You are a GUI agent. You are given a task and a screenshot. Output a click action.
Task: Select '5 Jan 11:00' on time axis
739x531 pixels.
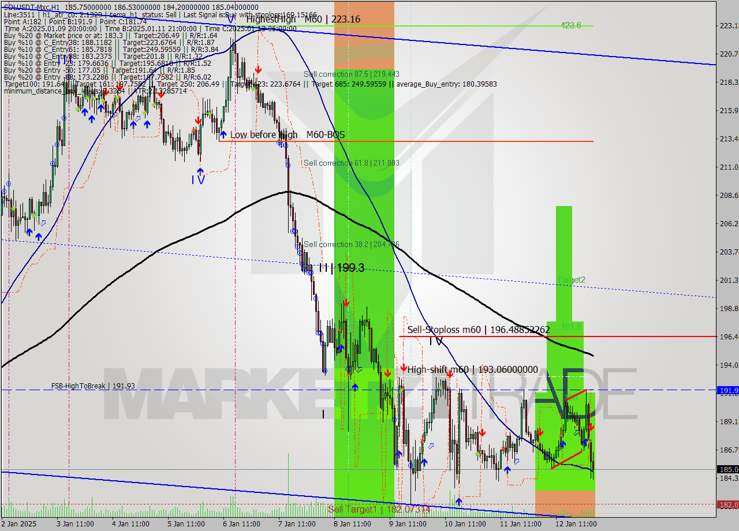point(186,524)
